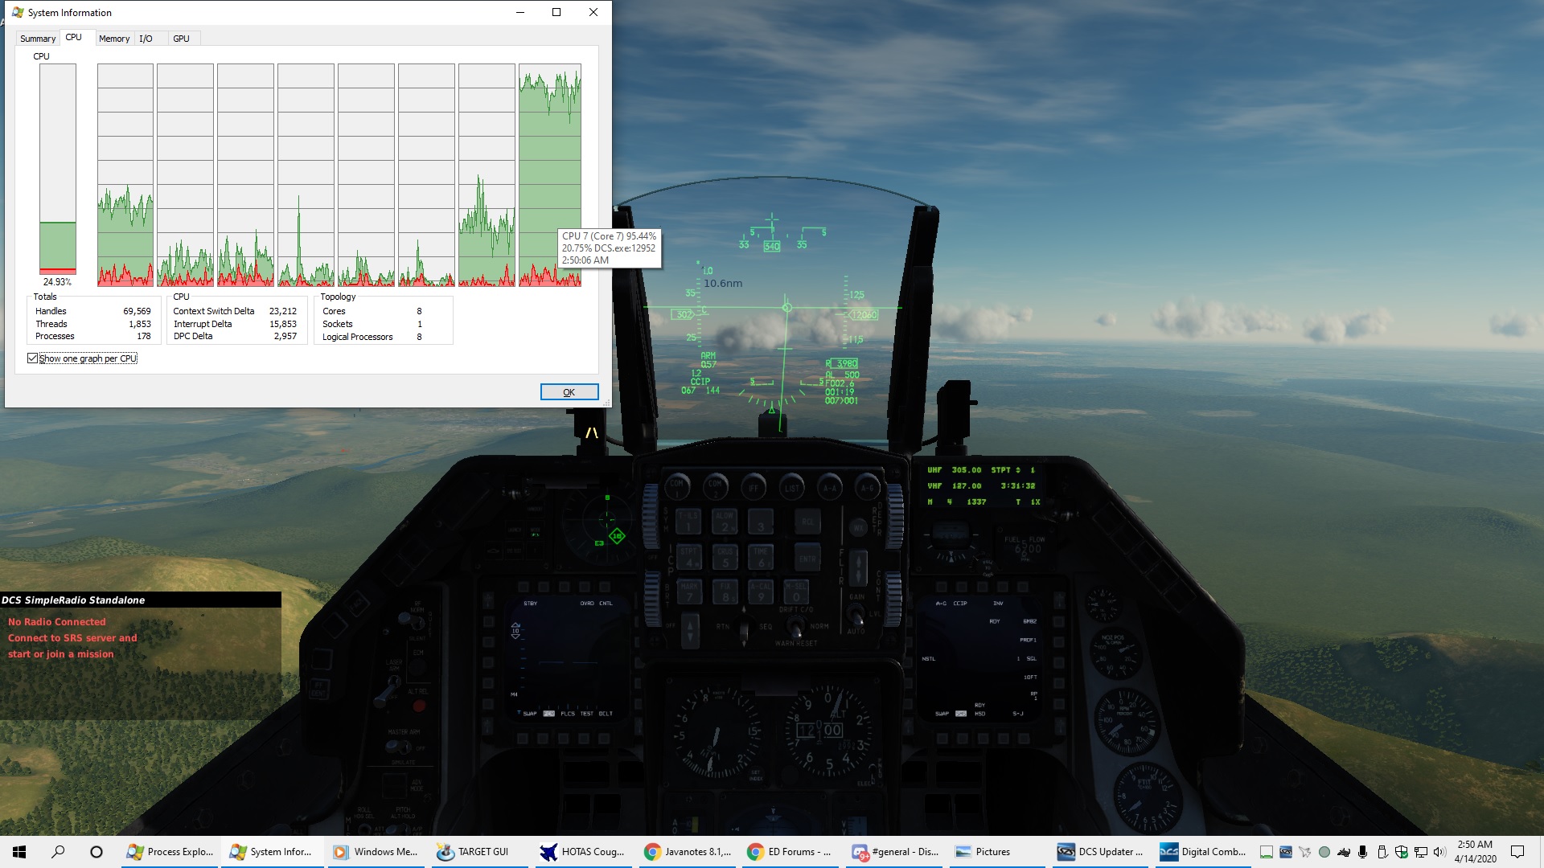Open the Memory tab
Screen dimensions: 1544x868
[114, 39]
